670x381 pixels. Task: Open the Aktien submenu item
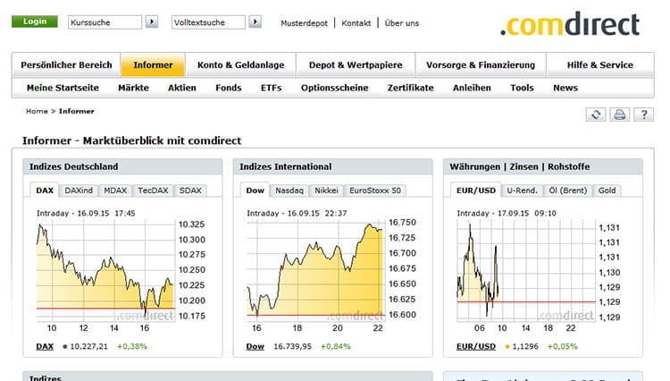click(x=182, y=88)
